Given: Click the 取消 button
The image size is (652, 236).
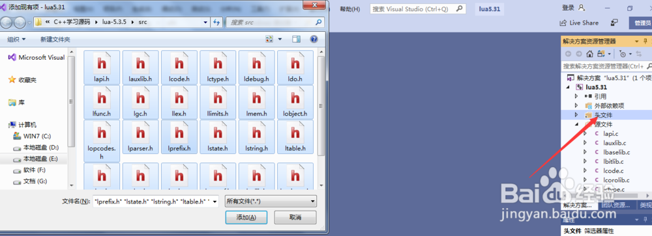Looking at the screenshot, I should [295, 217].
